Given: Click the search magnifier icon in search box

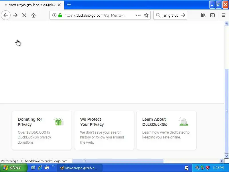Looking at the screenshot, I should click(x=158, y=15).
